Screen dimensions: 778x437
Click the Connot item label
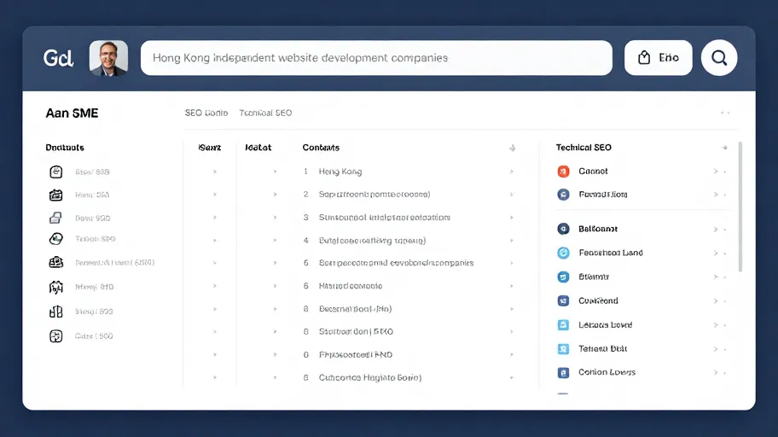pos(593,172)
